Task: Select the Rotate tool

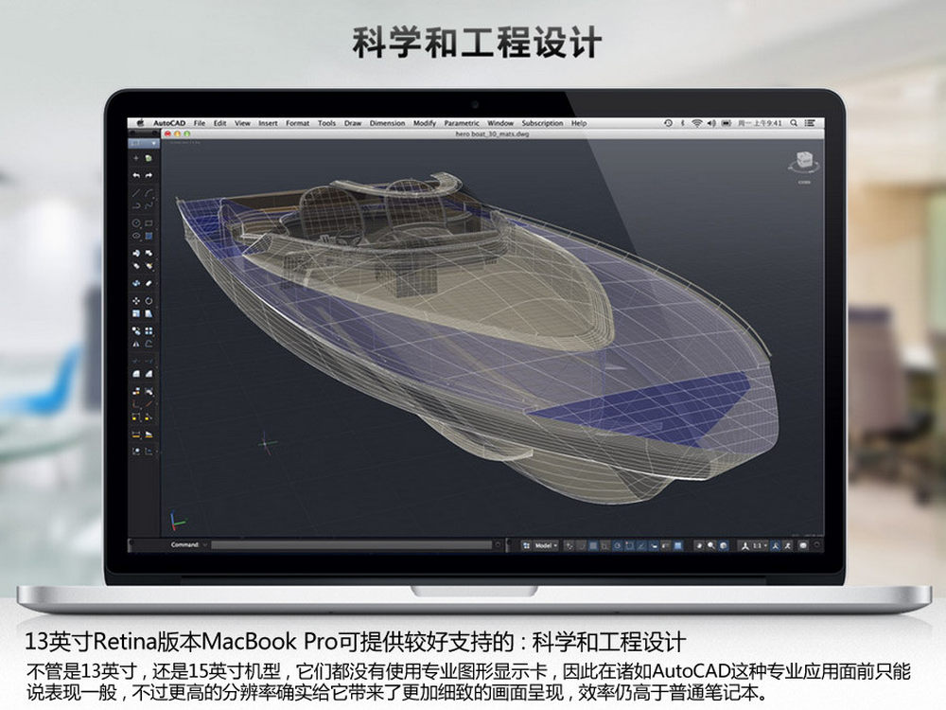Action: 149,301
